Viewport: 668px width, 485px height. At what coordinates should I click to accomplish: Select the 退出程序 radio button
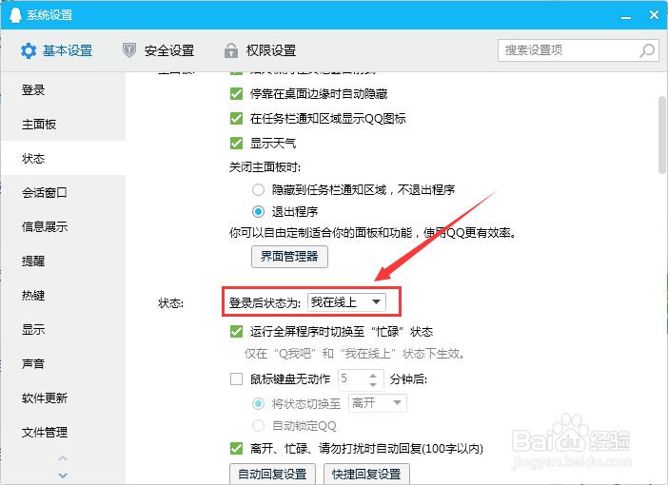pos(258,211)
